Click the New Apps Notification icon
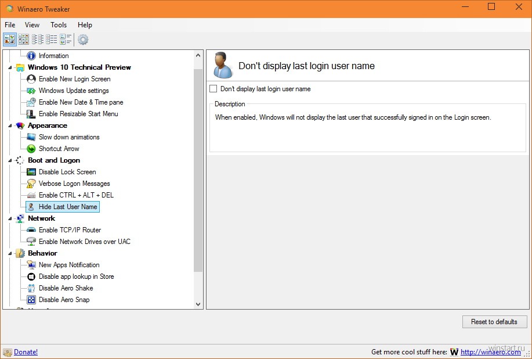 tap(31, 264)
